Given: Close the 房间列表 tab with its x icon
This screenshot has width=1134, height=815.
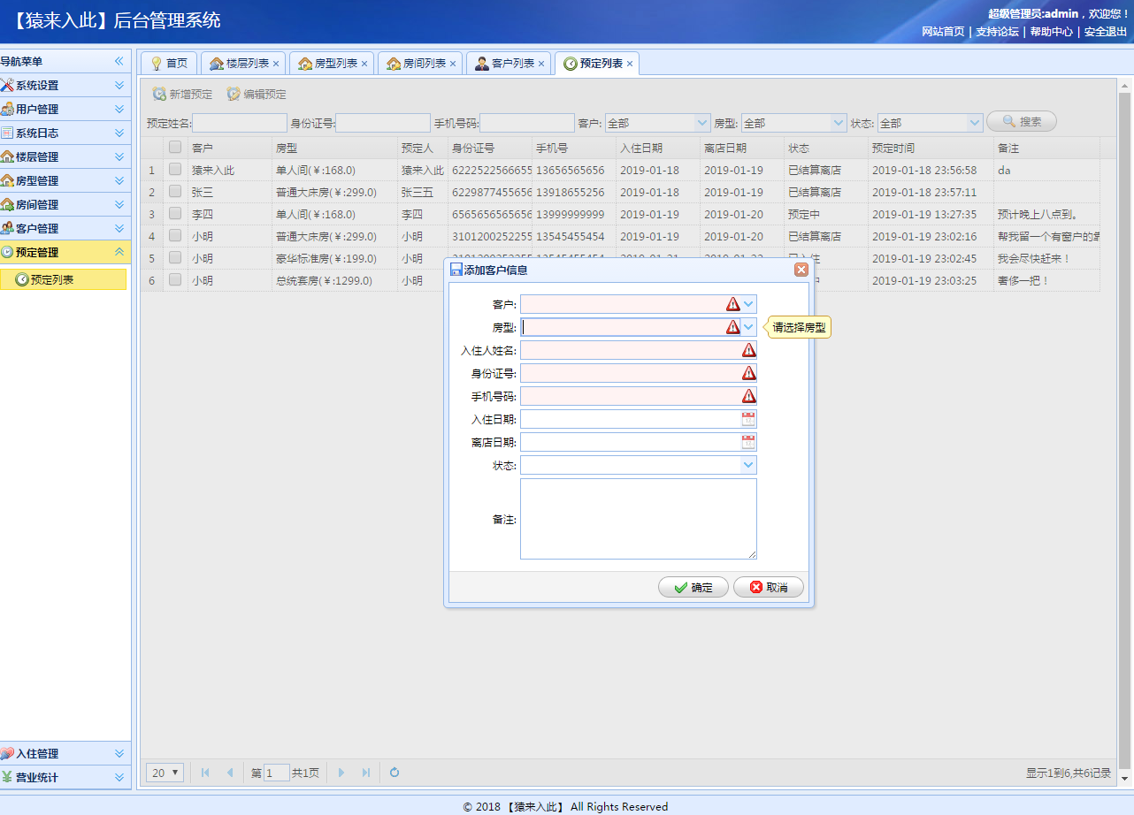Looking at the screenshot, I should pyautogui.click(x=453, y=64).
